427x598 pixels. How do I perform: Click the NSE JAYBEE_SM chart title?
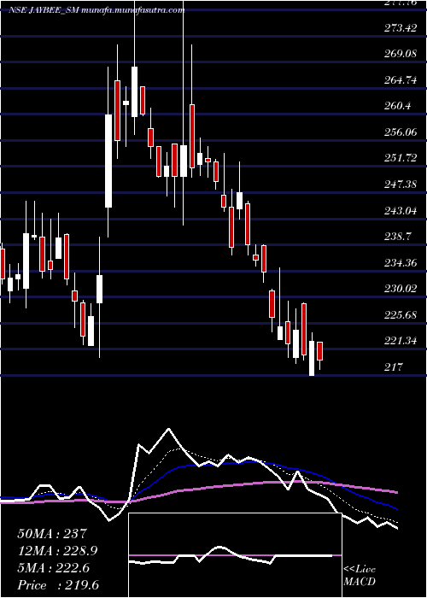coord(97,10)
